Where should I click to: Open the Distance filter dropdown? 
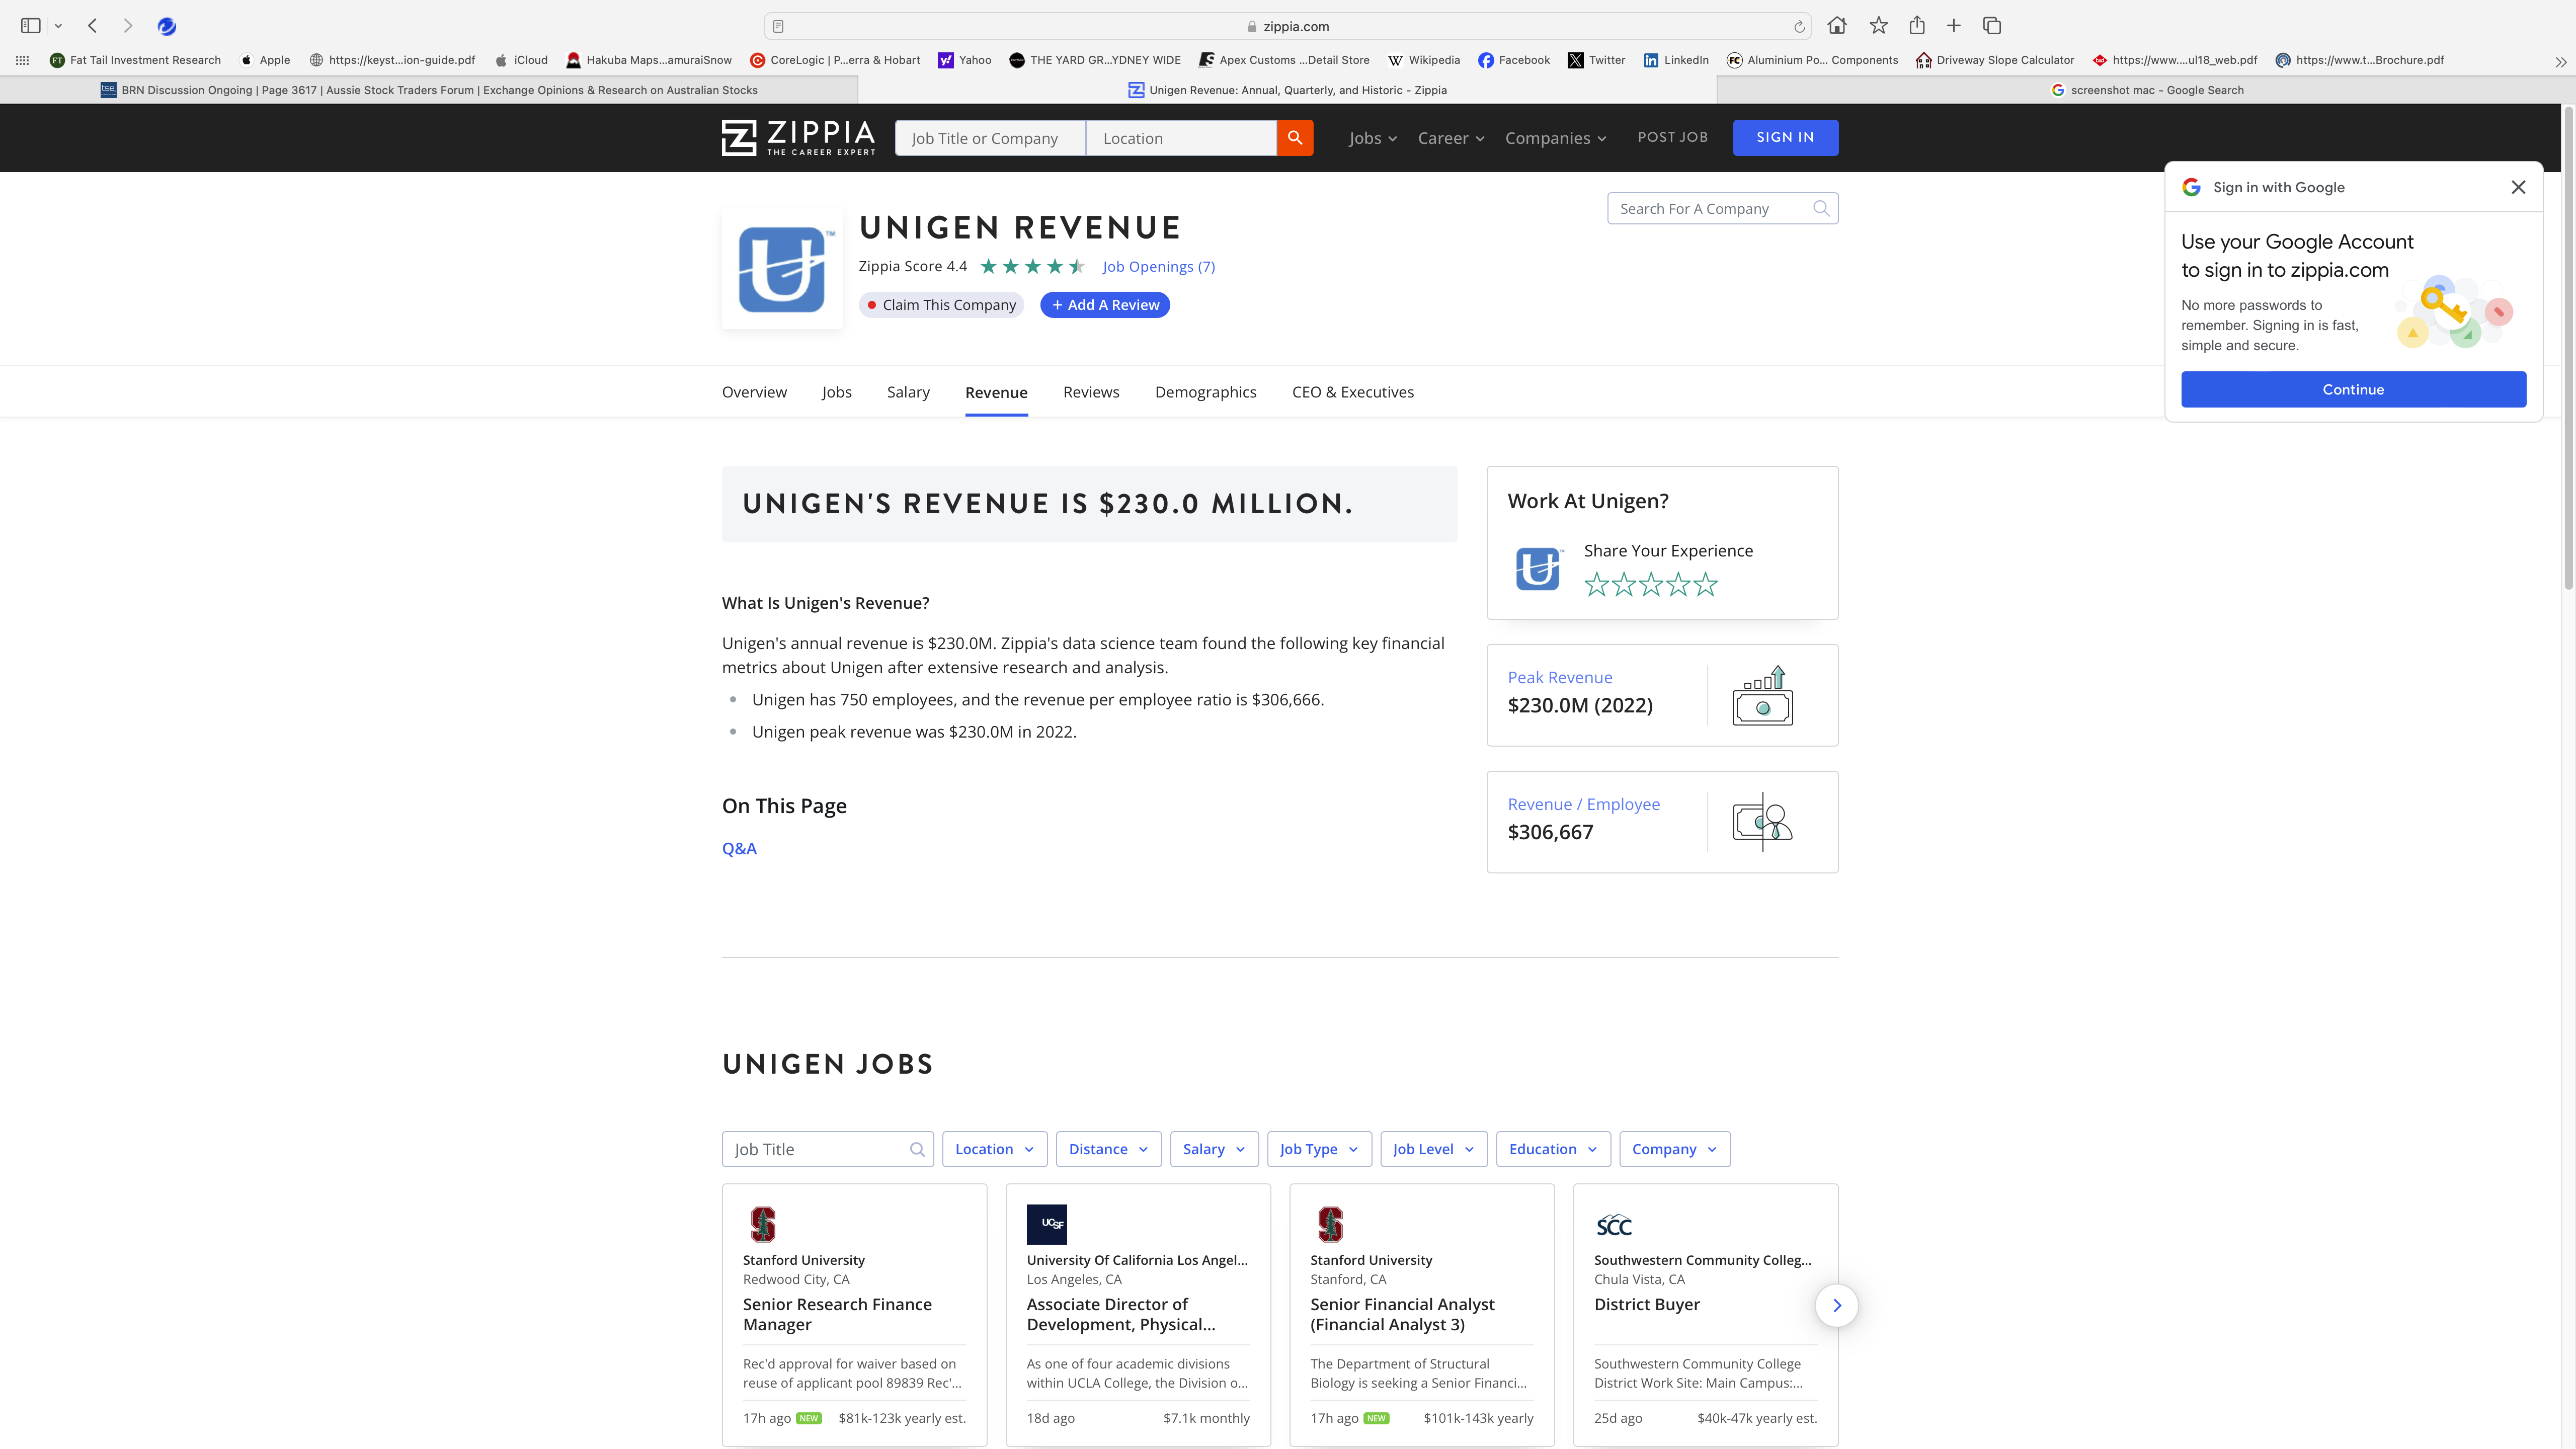point(1108,1150)
